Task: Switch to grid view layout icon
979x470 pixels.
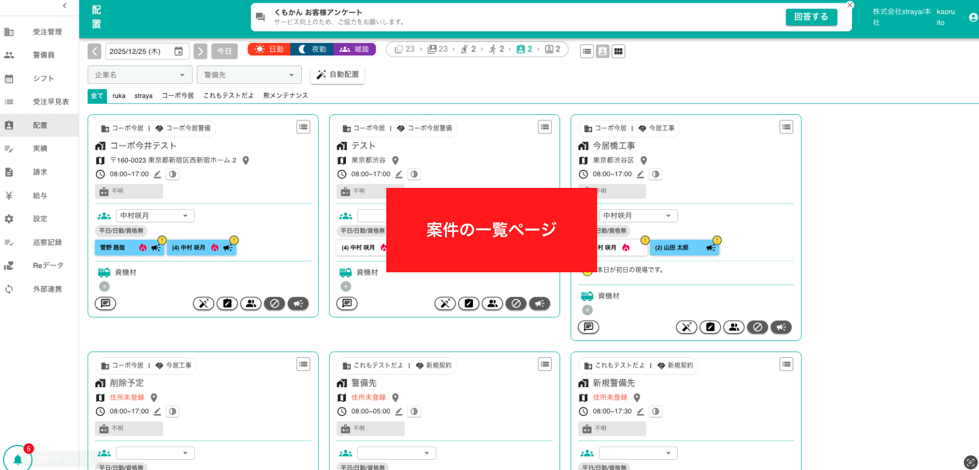Action: [x=618, y=52]
